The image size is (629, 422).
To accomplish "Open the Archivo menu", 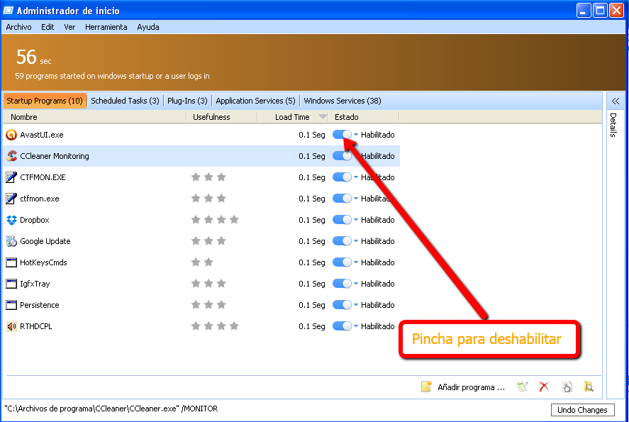I will coord(18,27).
